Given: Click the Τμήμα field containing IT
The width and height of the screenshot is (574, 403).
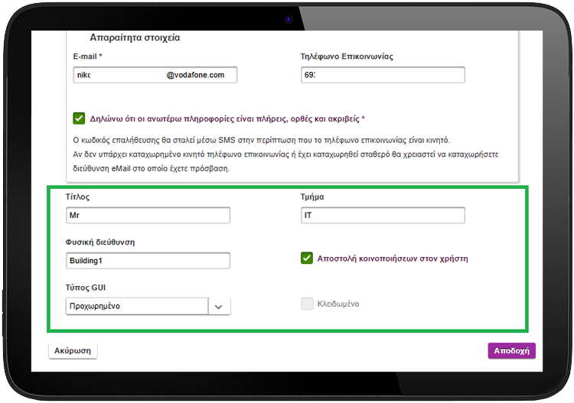Looking at the screenshot, I should coord(383,216).
